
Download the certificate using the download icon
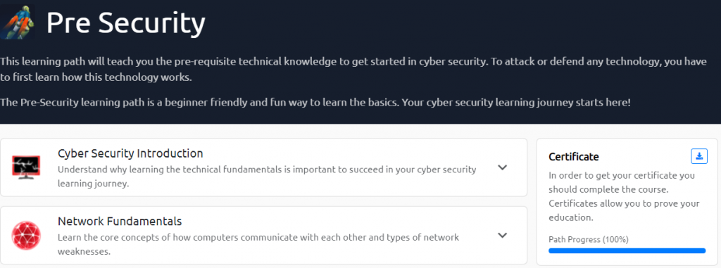coord(699,156)
